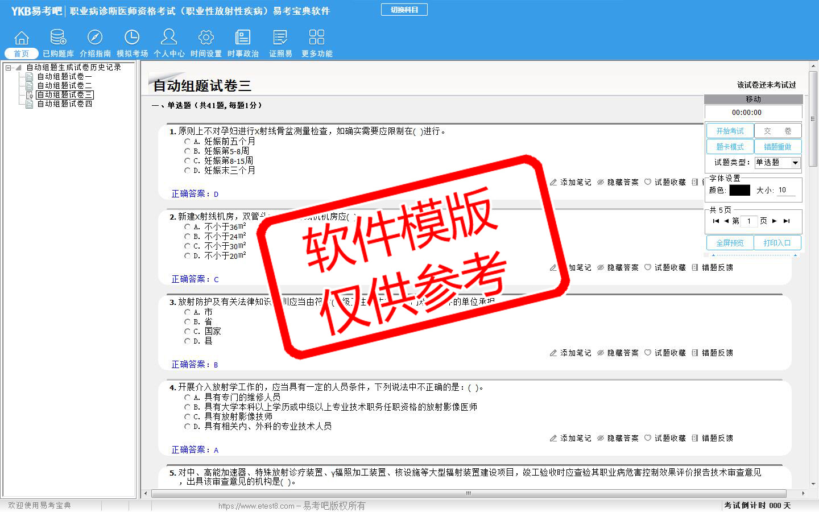Open the 模拟考场 clock icon
Viewport: 819px width, 512px height.
pos(132,38)
